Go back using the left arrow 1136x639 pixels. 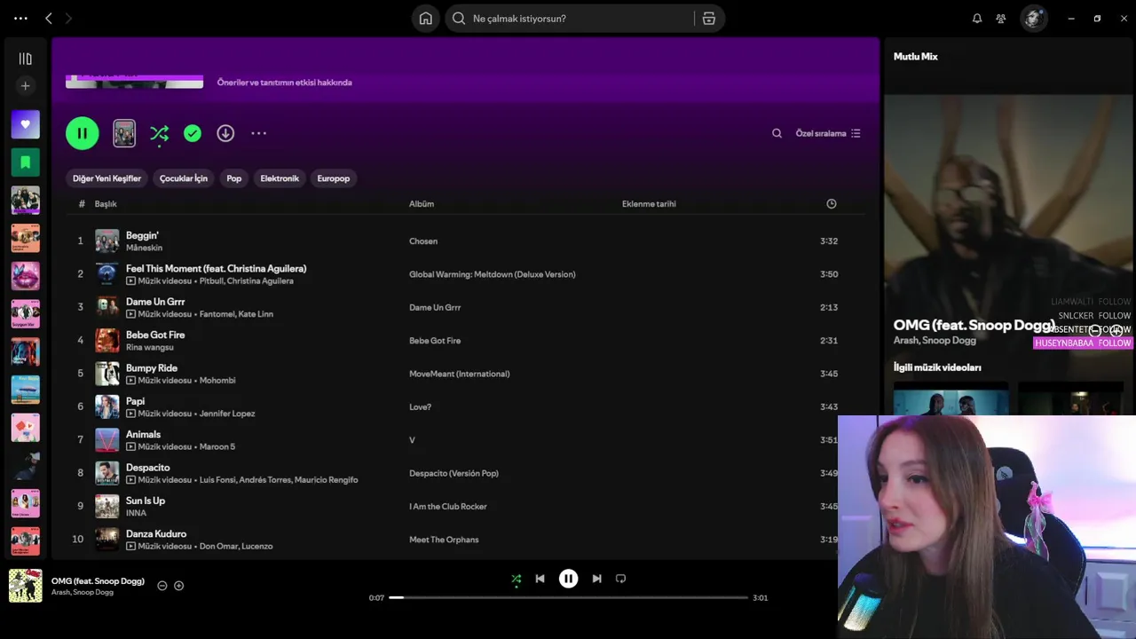coord(49,19)
